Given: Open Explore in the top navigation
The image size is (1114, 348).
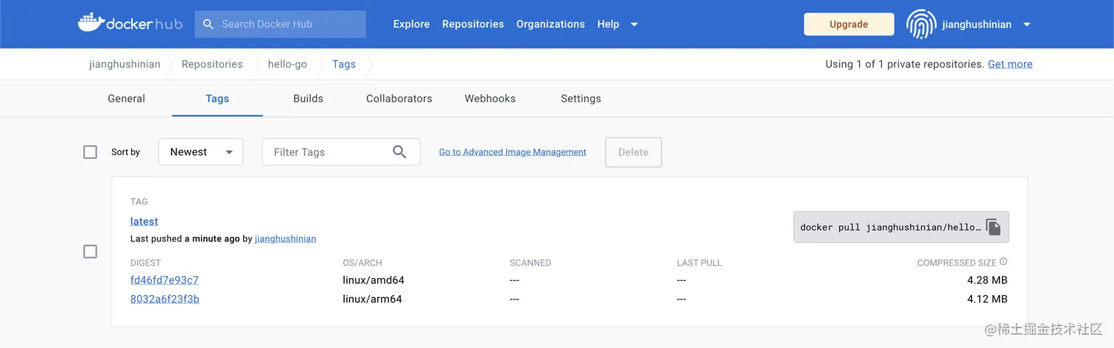Looking at the screenshot, I should tap(411, 24).
